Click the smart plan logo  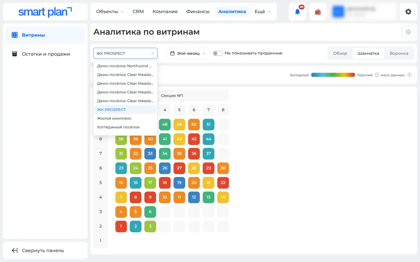click(45, 12)
